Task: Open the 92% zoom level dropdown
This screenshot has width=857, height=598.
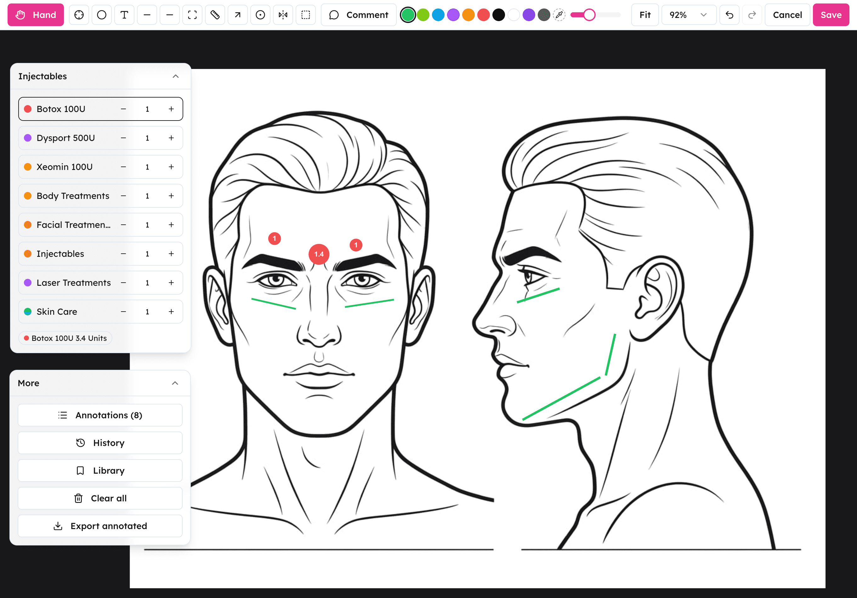Action: coord(689,15)
